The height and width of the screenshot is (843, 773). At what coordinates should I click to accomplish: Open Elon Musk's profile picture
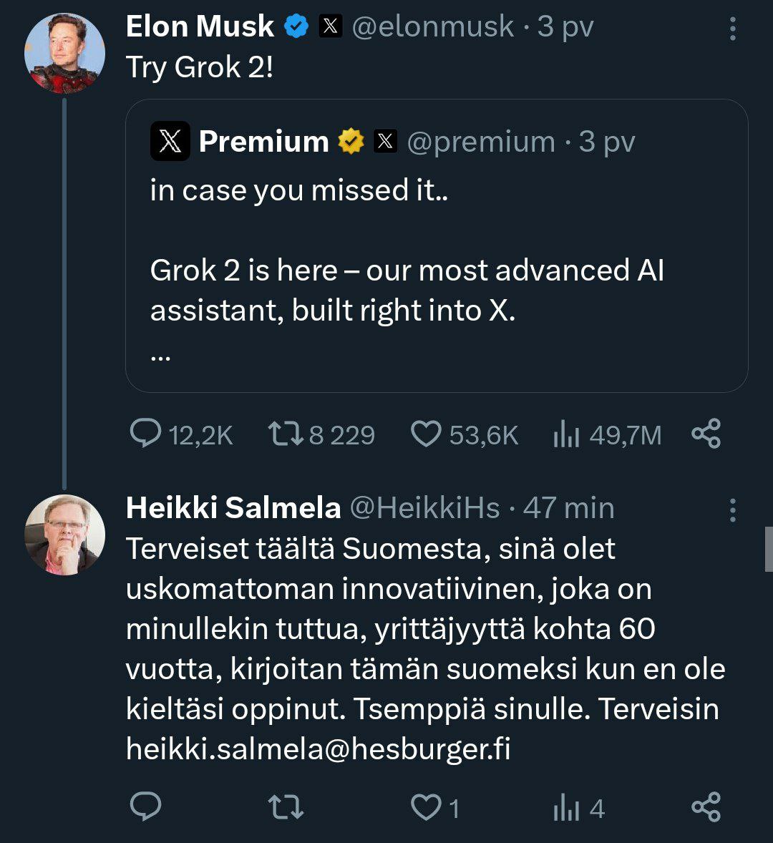point(64,53)
